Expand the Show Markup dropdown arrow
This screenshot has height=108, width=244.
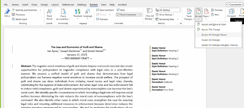(x=173, y=15)
